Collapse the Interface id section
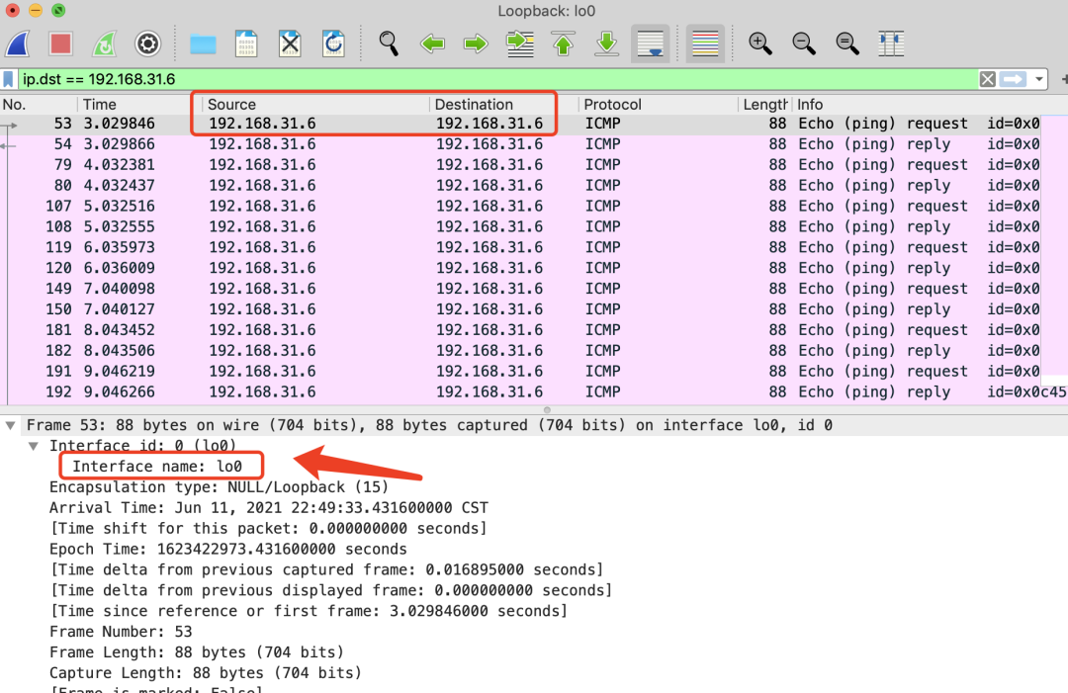 click(33, 446)
